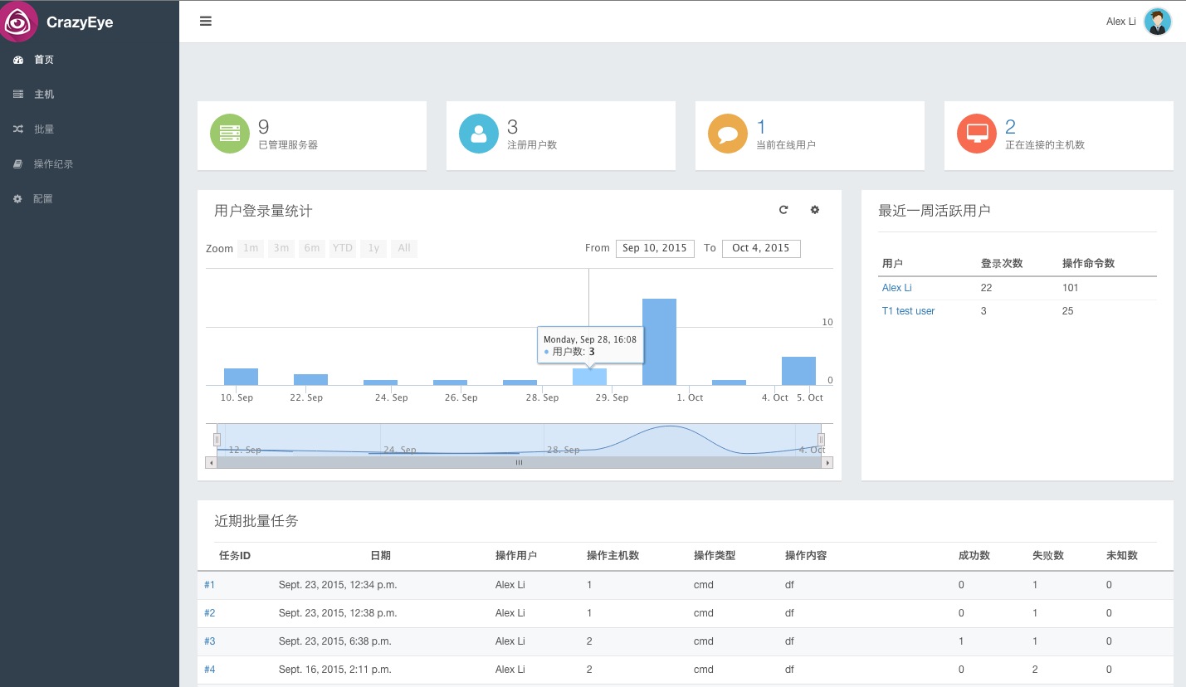Click date Sept. 23, 2015, 6:38 p.m.
1186x687 pixels.
tap(335, 641)
